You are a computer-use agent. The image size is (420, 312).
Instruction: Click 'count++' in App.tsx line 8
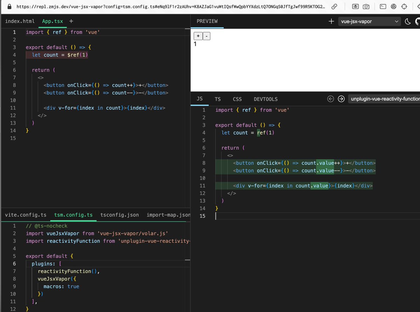[122, 85]
